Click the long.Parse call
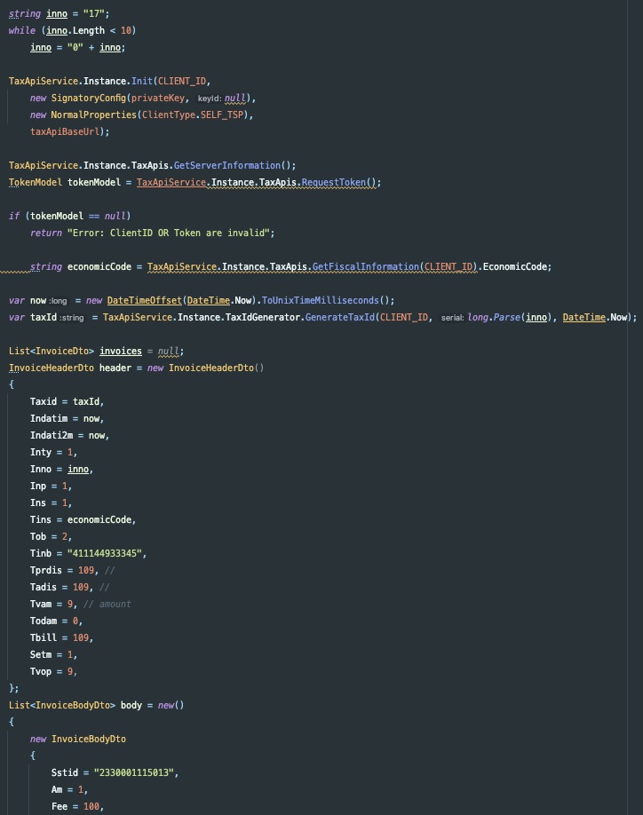The height and width of the screenshot is (815, 643). pyautogui.click(x=492, y=317)
